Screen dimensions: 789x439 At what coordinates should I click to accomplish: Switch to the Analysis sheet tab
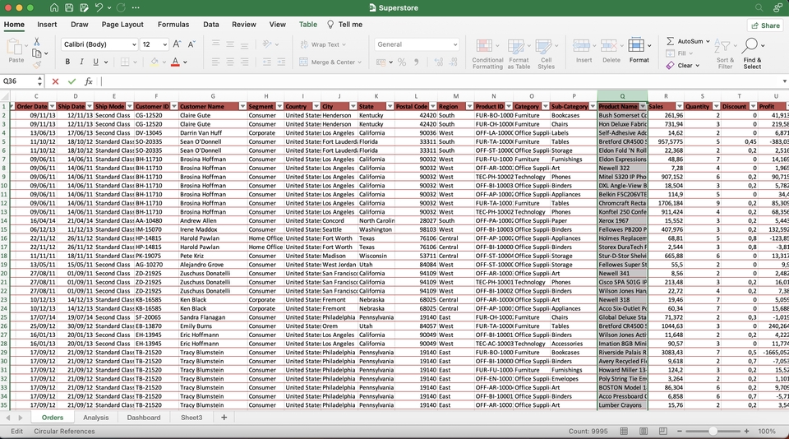point(95,418)
